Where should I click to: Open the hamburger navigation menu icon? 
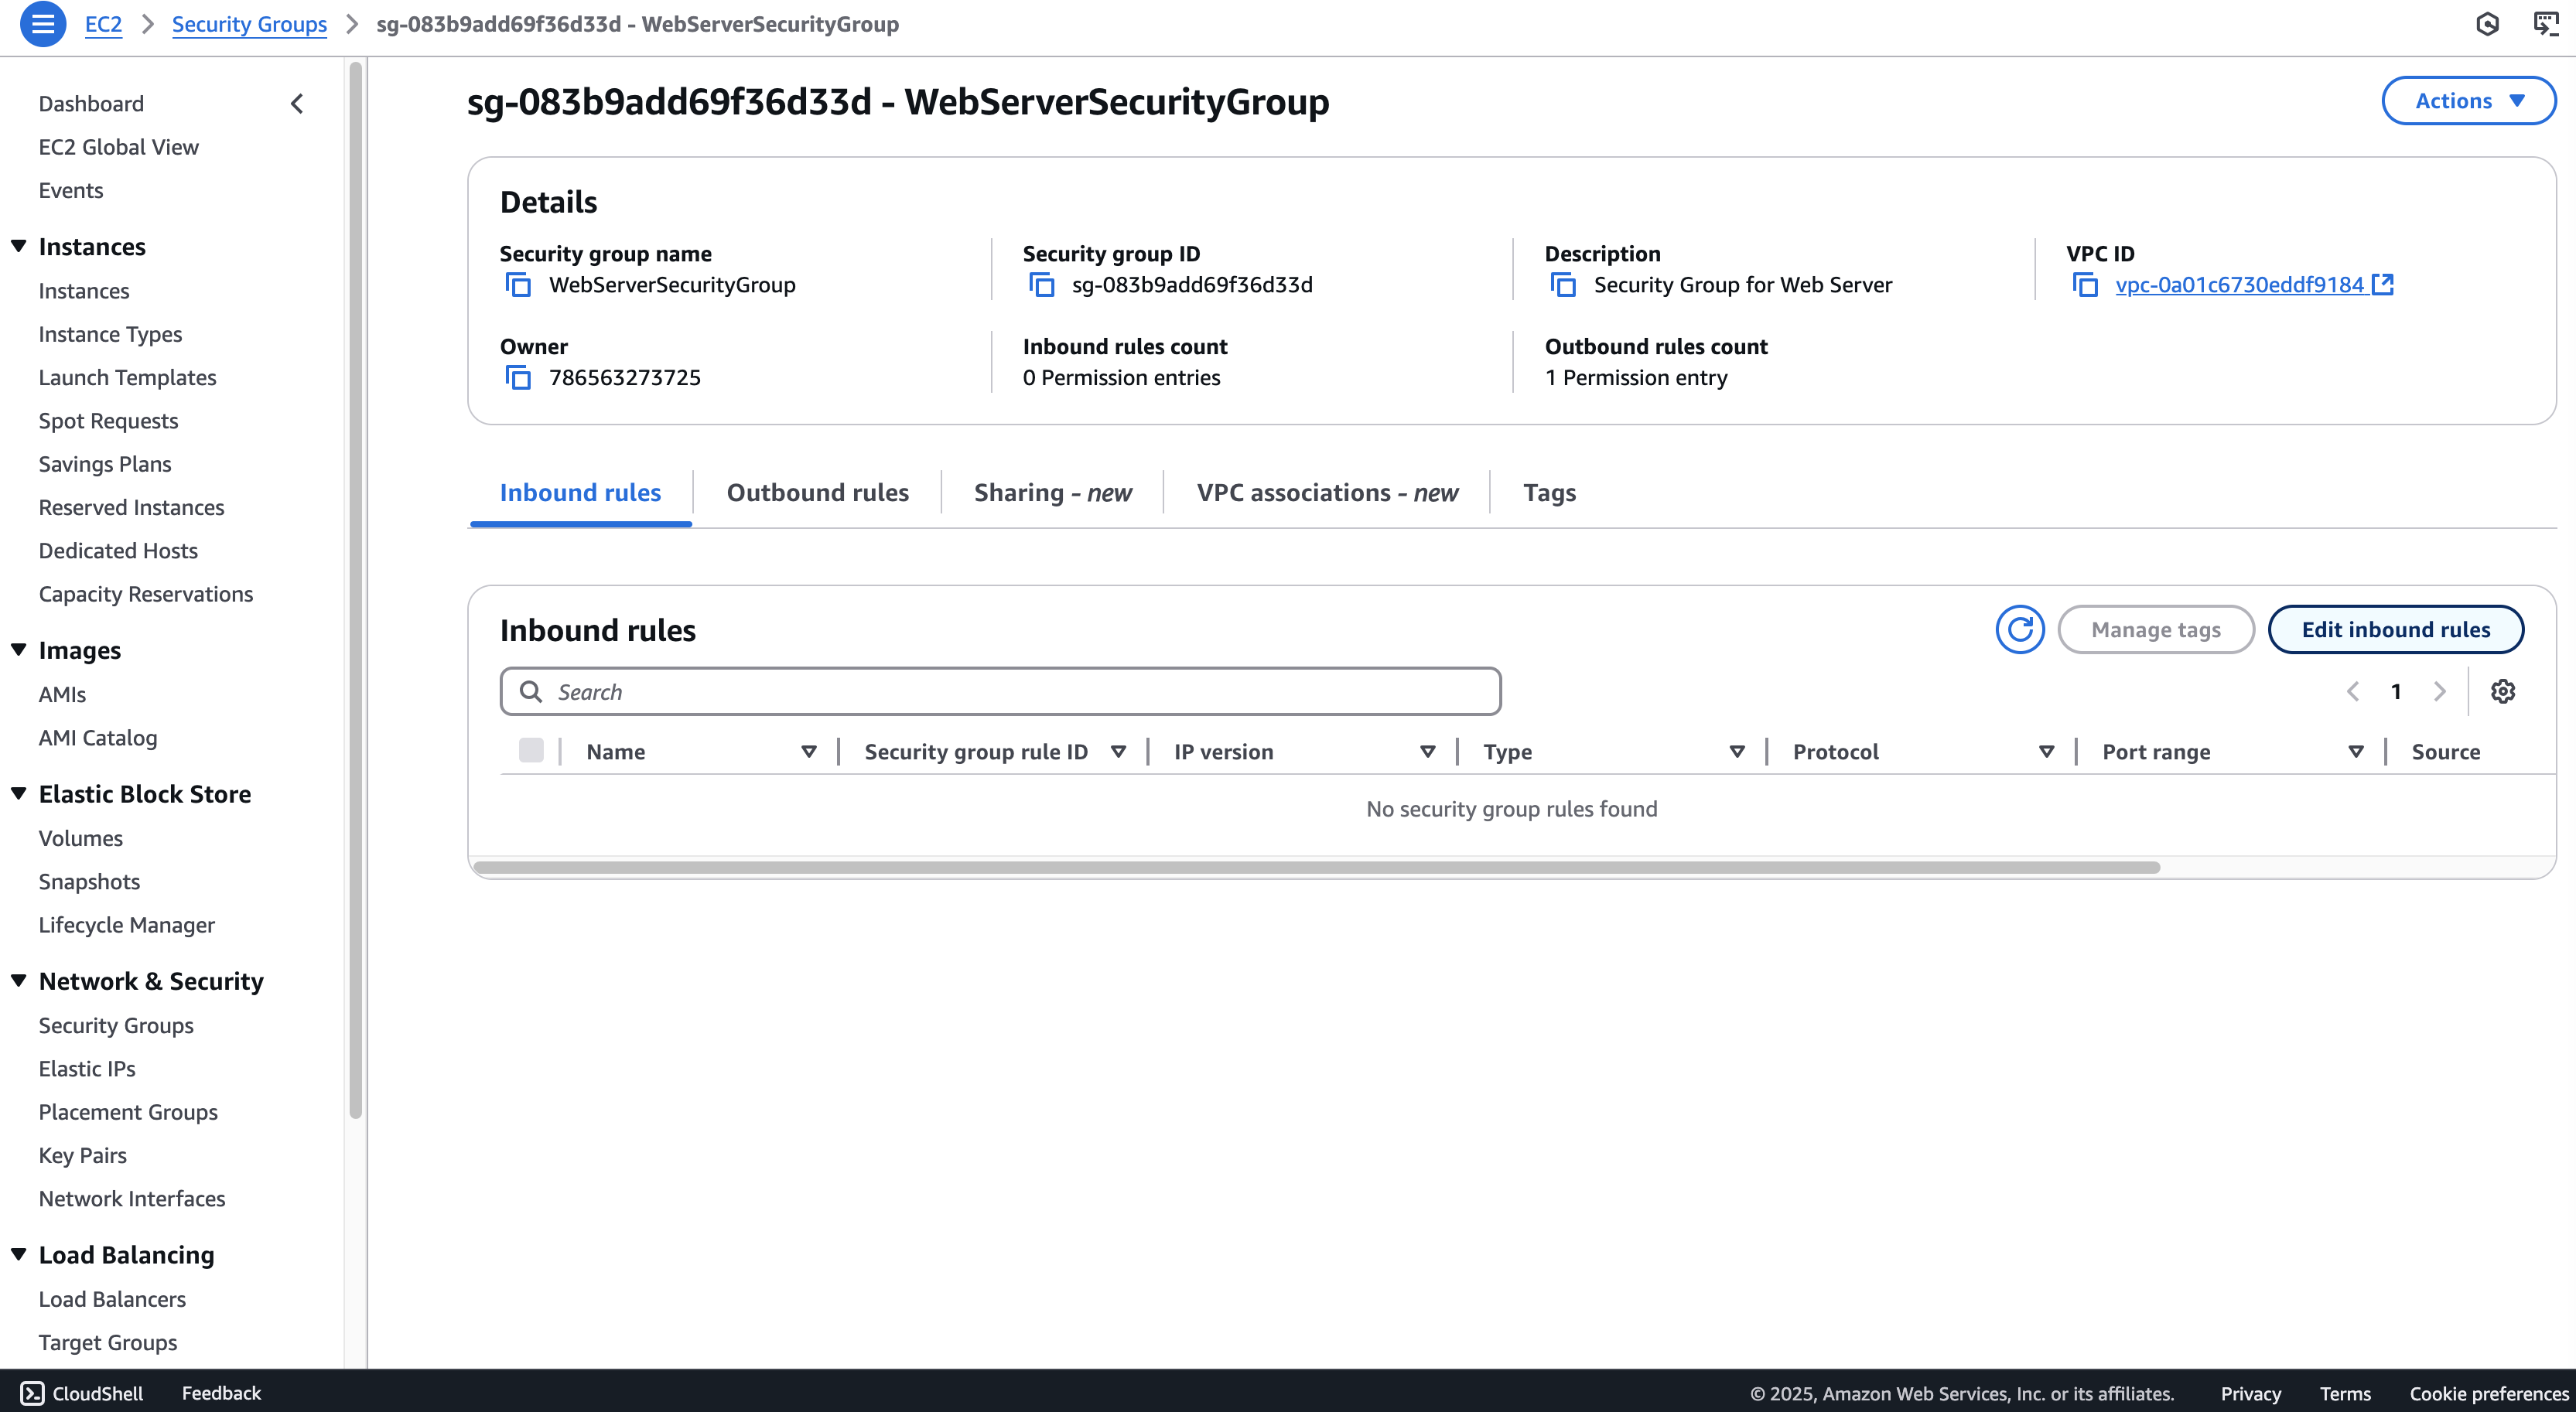(43, 24)
